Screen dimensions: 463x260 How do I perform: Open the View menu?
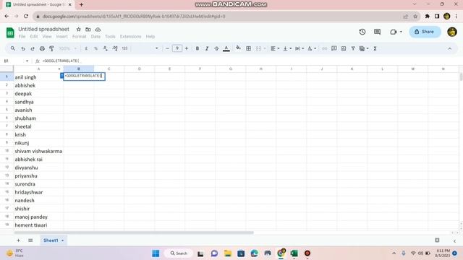point(47,36)
